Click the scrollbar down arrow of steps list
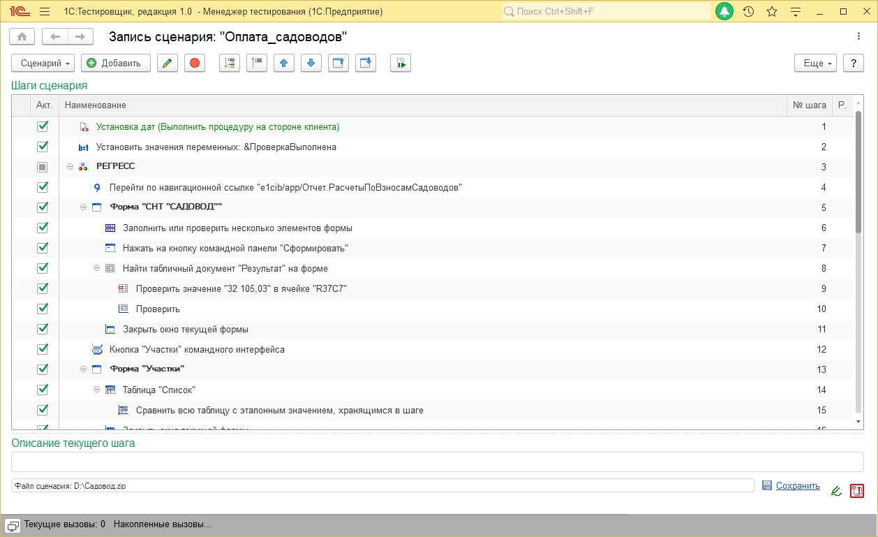Viewport: 878px width, 537px height. (858, 422)
